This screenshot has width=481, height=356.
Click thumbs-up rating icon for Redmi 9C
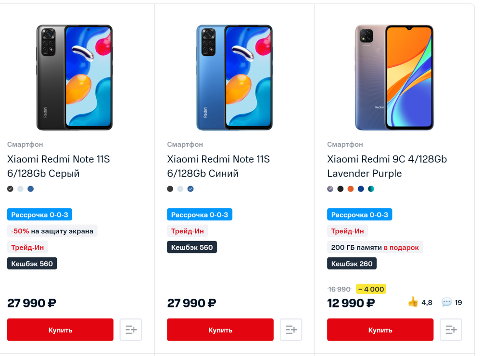tap(413, 302)
